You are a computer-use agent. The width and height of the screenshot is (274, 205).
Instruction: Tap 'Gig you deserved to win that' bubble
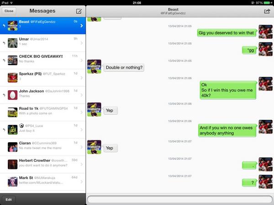227,33
